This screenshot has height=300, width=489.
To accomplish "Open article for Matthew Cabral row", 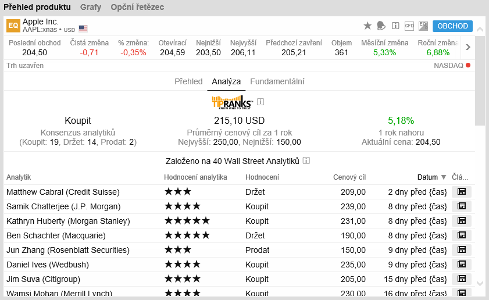I will coord(462,191).
